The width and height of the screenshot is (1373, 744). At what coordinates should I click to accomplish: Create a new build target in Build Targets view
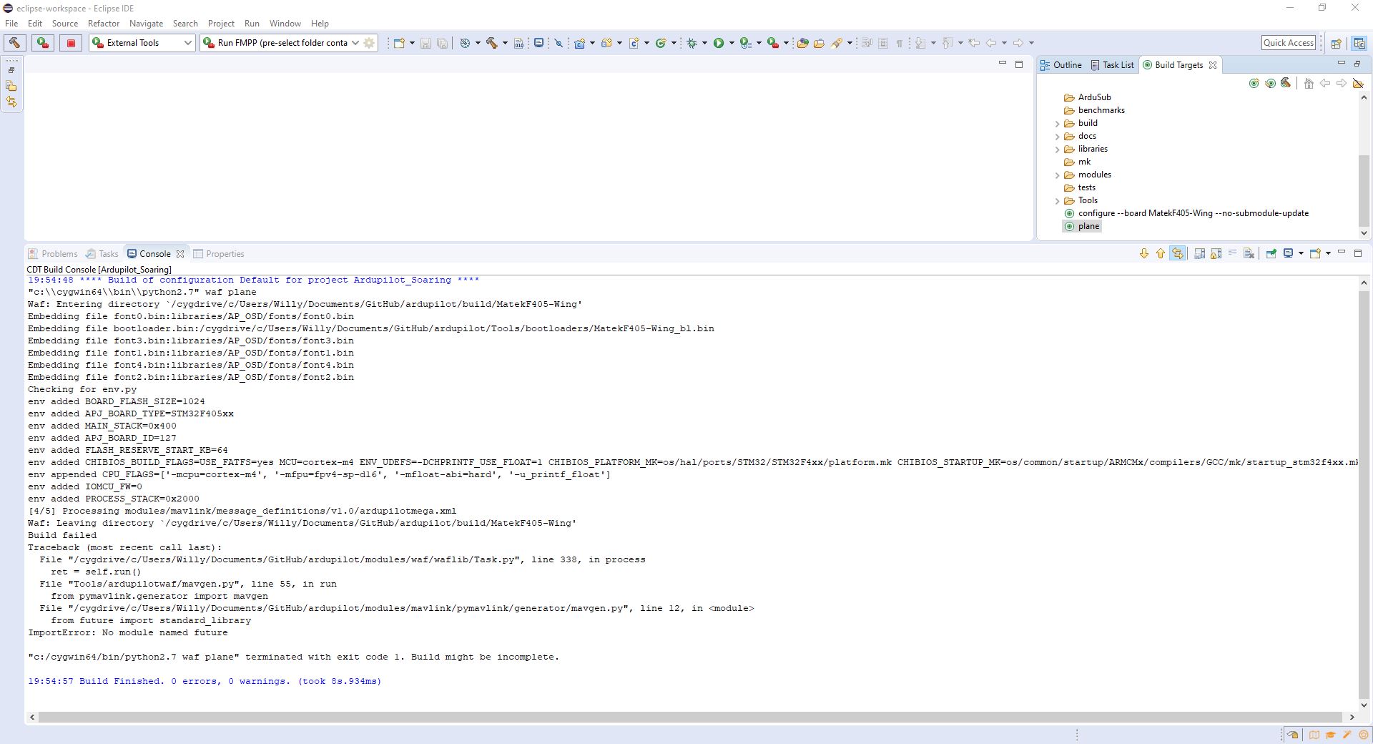click(x=1254, y=83)
